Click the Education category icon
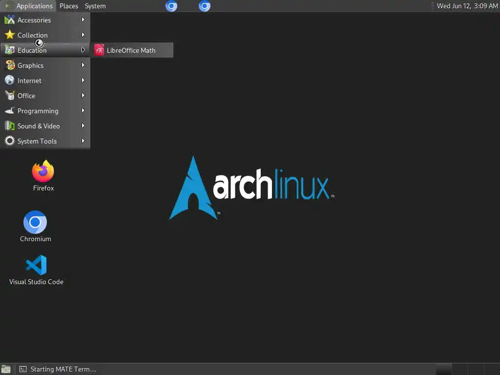The height and width of the screenshot is (375, 500). (x=10, y=50)
